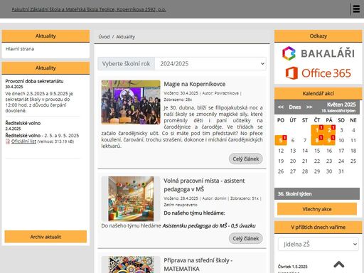Open the Office 365 logo link
Screen dimensions: 364x273
tap(318, 73)
